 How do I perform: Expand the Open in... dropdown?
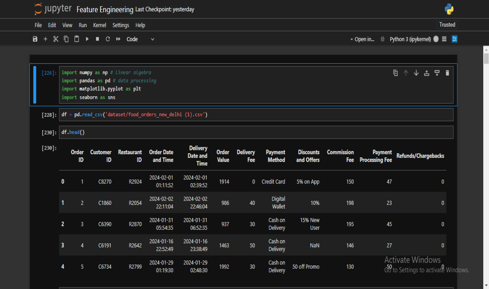click(x=362, y=39)
